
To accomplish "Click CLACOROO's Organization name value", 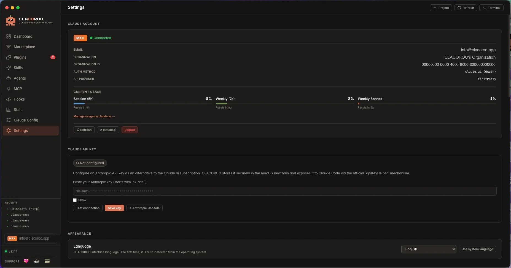I will pyautogui.click(x=470, y=57).
